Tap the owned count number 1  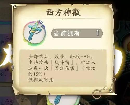tap(98, 33)
